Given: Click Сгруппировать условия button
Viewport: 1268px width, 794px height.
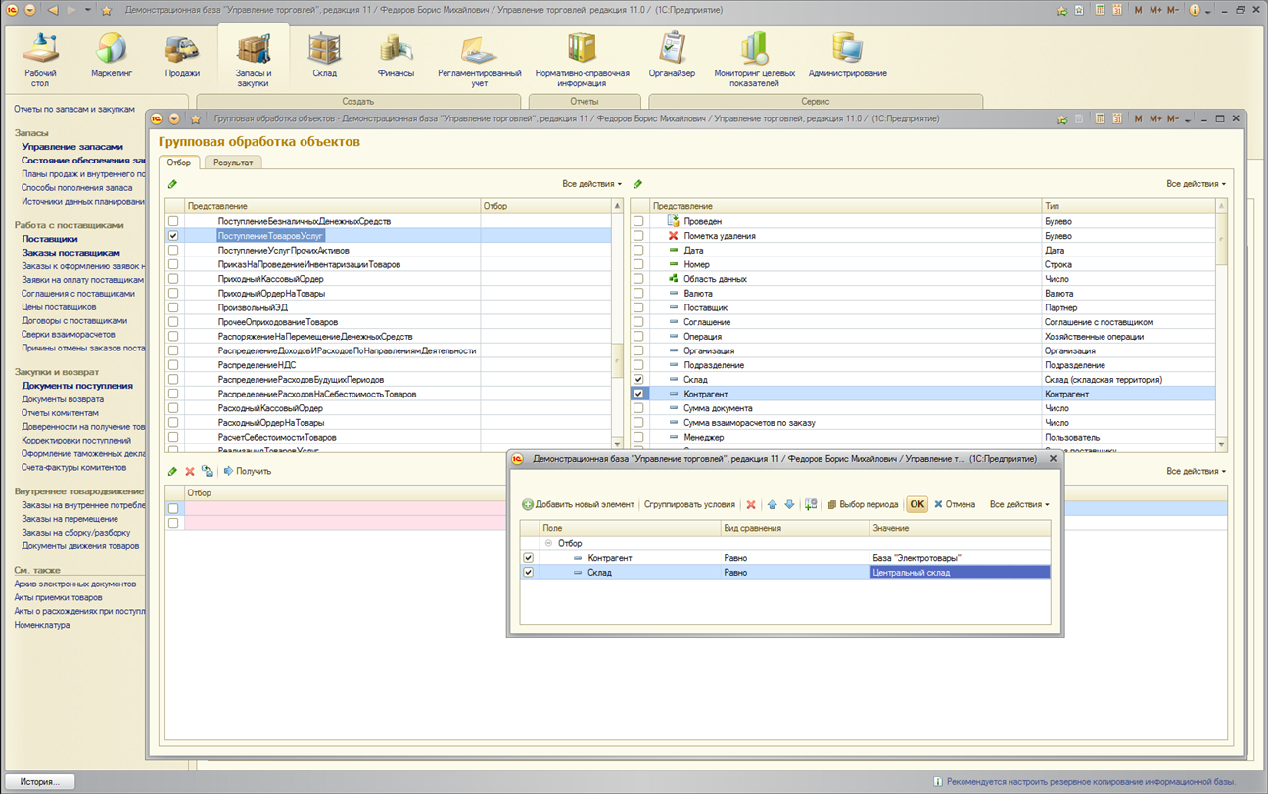Looking at the screenshot, I should pyautogui.click(x=689, y=504).
